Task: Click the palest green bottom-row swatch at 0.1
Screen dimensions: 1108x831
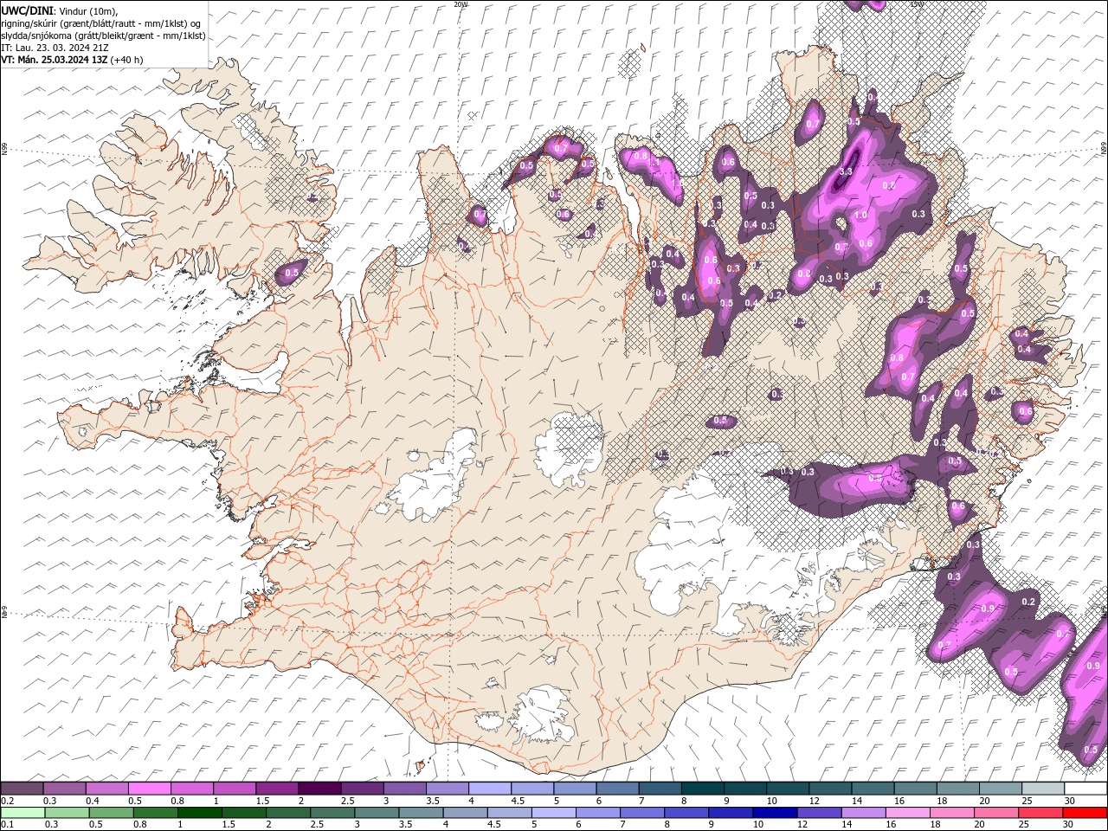Action: tap(23, 813)
